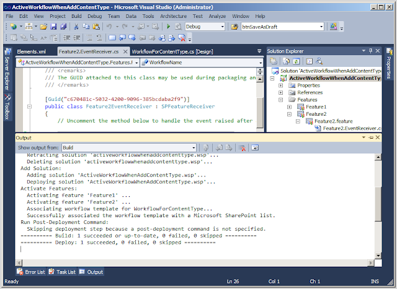Go to the next bookmark icon
The height and width of the screenshot is (289, 397).
[132, 38]
